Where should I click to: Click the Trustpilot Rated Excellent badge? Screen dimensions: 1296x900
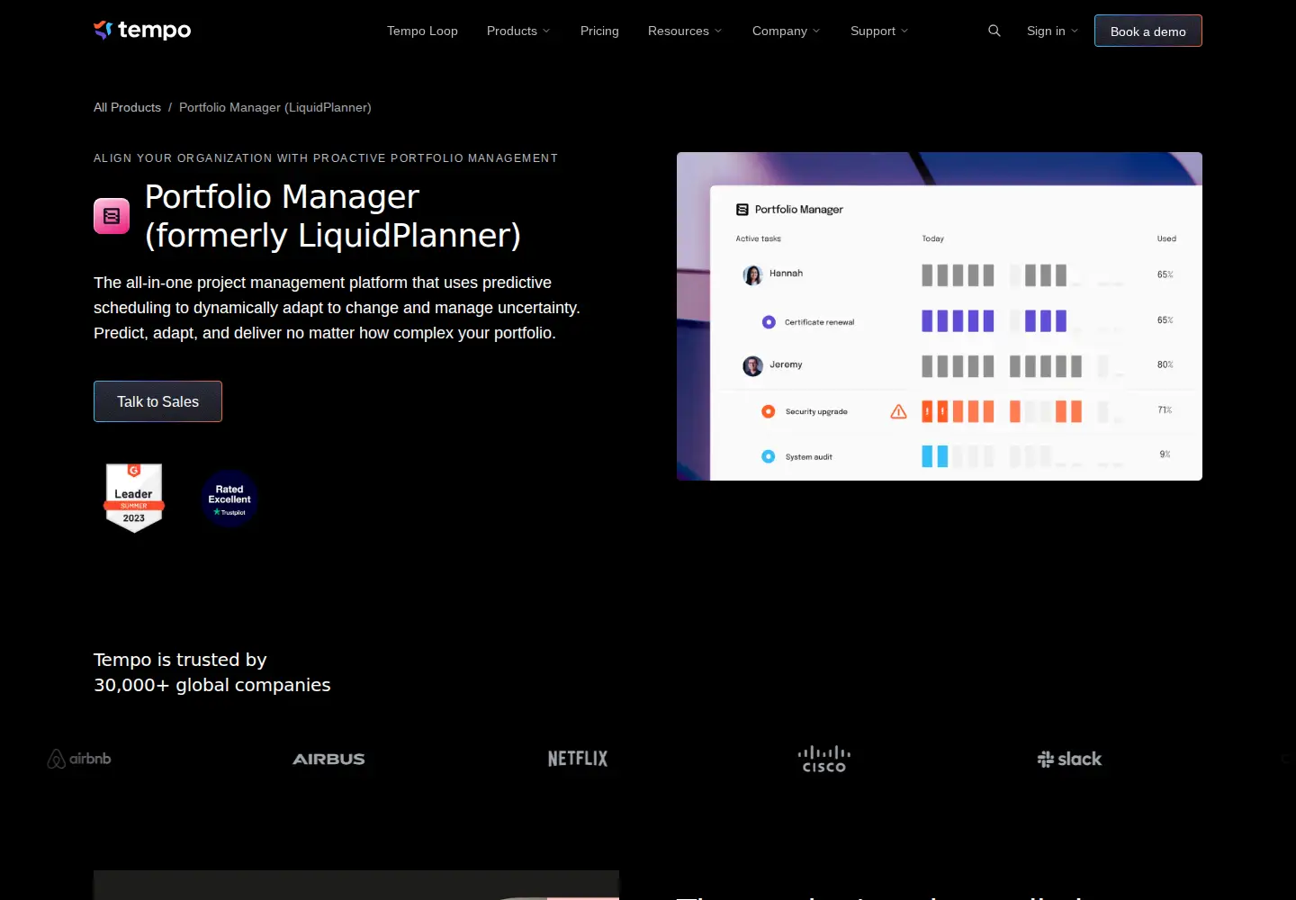point(229,499)
